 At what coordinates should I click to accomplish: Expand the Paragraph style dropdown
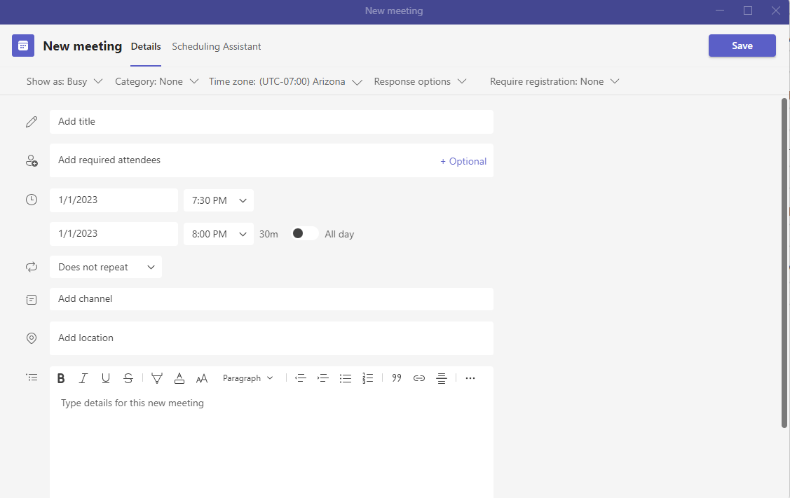tap(248, 378)
